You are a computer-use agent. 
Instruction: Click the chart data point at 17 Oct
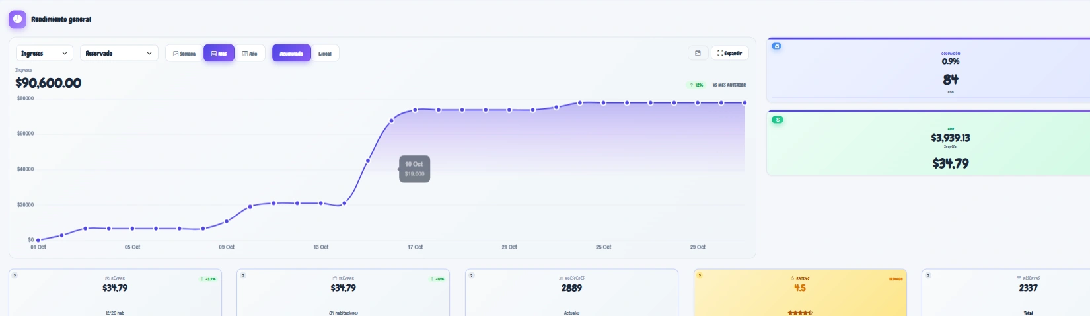pyautogui.click(x=415, y=110)
